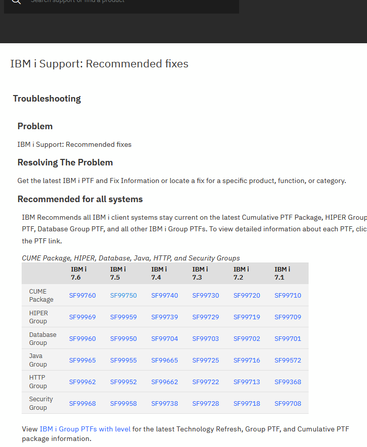
Task: Open SF99969 HIPER Group for IBM i 7.6
Action: (82, 317)
